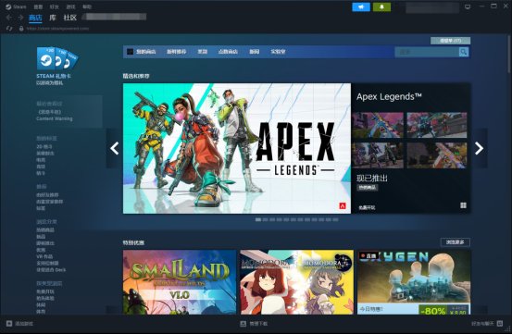Screen dimensions: 512x334
Task: Open the 游戏 (Games) menu
Action: click(x=70, y=6)
